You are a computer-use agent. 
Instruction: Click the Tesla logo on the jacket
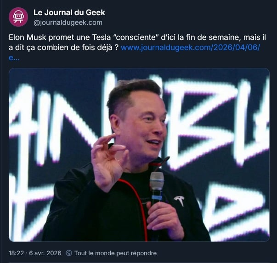coord(179,200)
